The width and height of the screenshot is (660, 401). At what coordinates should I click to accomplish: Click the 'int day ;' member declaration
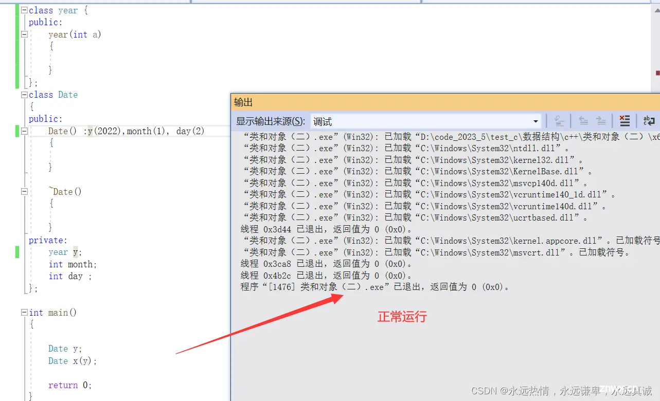(x=70, y=276)
